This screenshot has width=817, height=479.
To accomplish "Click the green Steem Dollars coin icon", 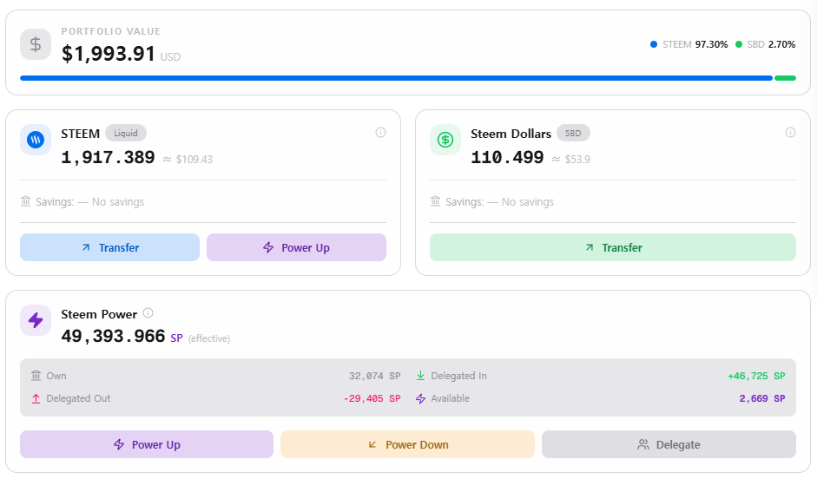I will (445, 140).
